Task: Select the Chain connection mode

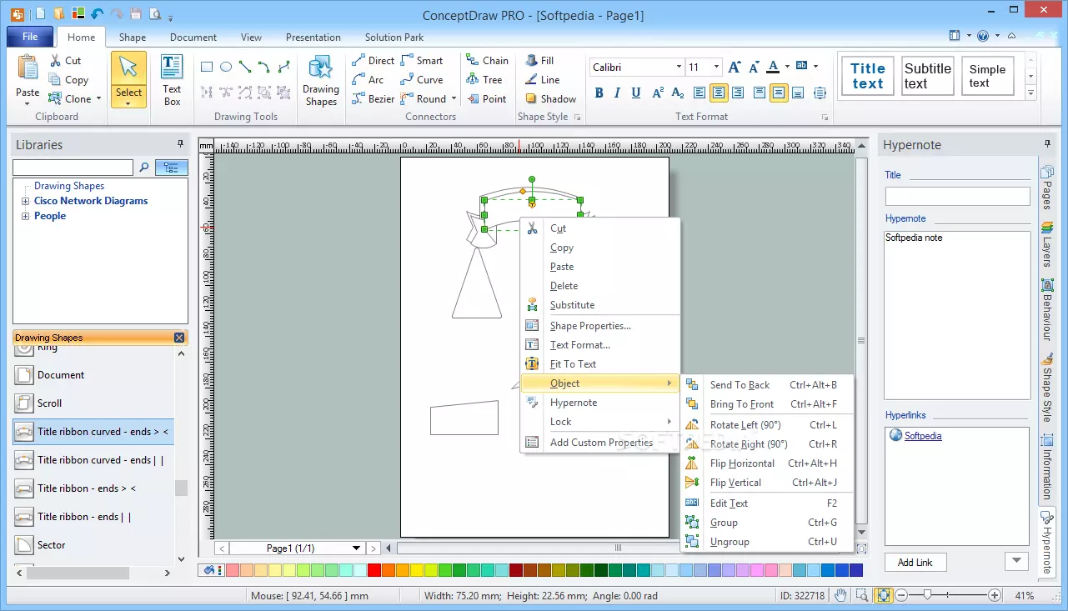Action: pyautogui.click(x=488, y=60)
